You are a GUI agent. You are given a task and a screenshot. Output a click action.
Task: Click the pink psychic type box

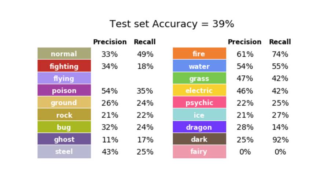coord(199,103)
